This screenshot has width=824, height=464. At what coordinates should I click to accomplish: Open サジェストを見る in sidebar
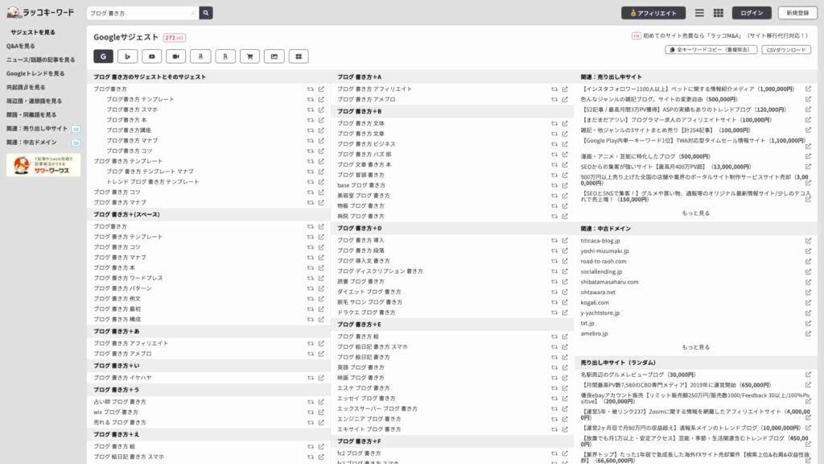(32, 32)
